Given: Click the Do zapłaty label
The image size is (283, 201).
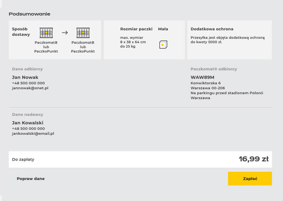Looking at the screenshot, I should pos(23,159).
